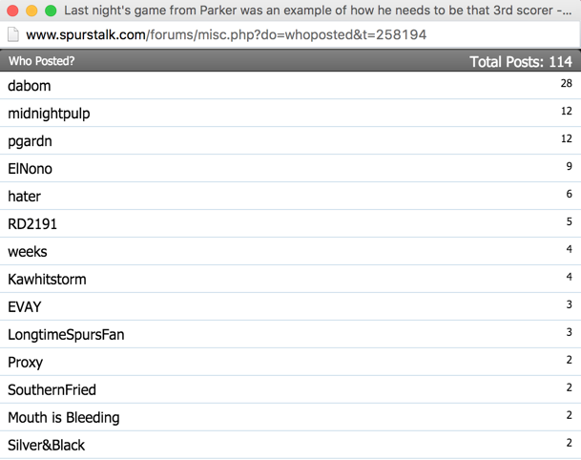
Task: Open RD2191's profile link
Action: [32, 224]
